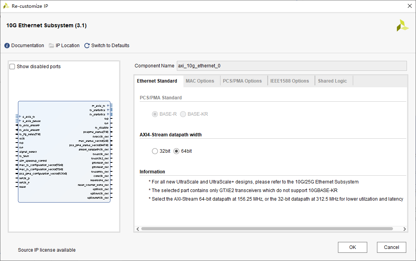Screen dimensions: 416x261
Task: Choose the 64bit datapath width
Action: pos(176,151)
